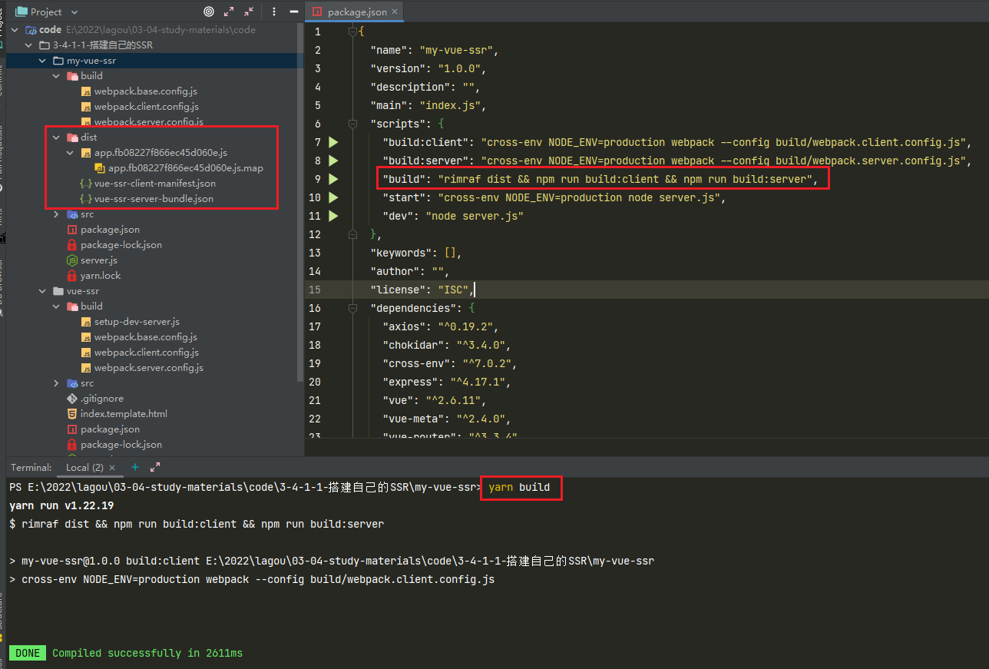Run the dev script gutter arrow
The image size is (989, 669).
coord(333,216)
